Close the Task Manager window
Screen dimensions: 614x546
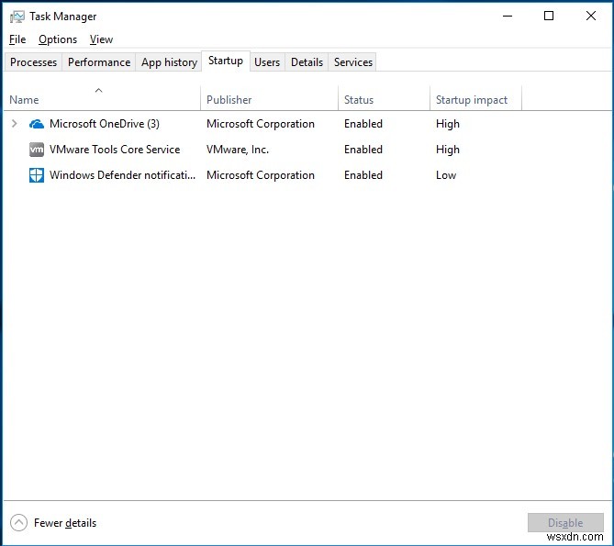(x=590, y=16)
